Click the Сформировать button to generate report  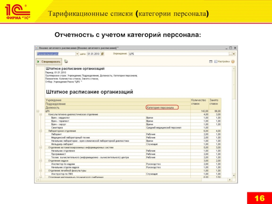point(48,62)
